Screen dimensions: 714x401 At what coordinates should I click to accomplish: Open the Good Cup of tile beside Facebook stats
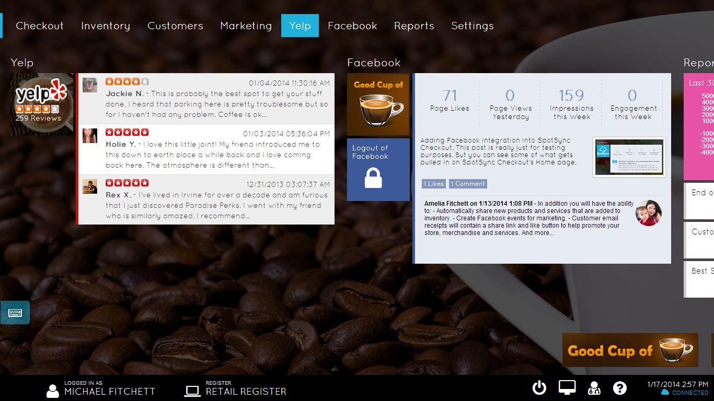click(x=378, y=104)
